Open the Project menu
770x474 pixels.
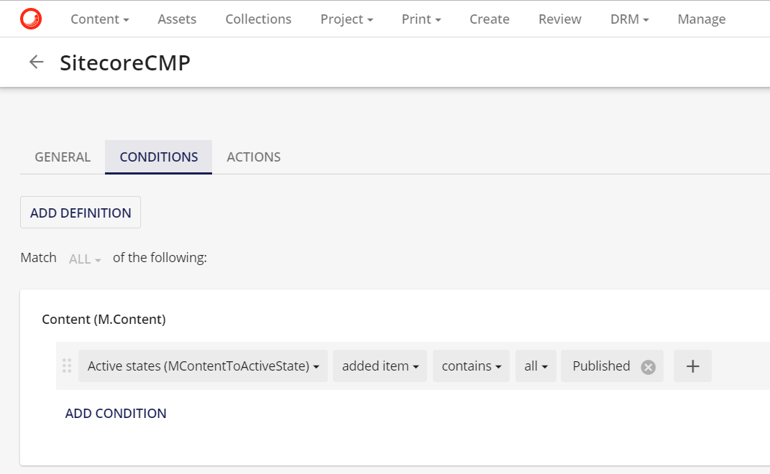[x=347, y=19]
